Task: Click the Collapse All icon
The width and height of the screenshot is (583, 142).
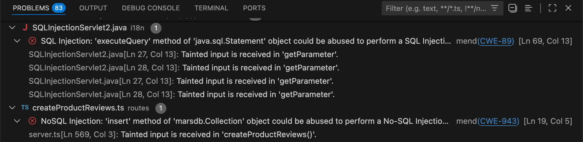Action: pos(512,8)
